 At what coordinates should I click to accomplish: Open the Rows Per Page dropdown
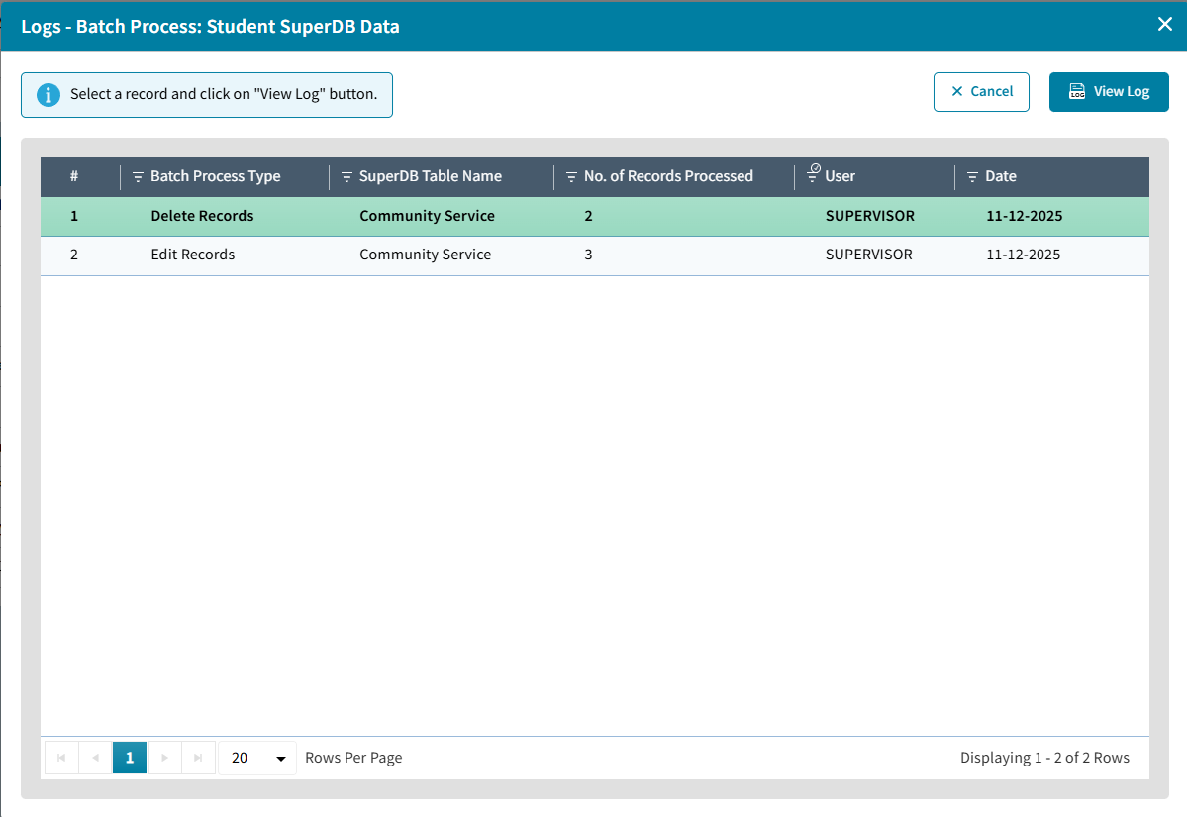[257, 758]
